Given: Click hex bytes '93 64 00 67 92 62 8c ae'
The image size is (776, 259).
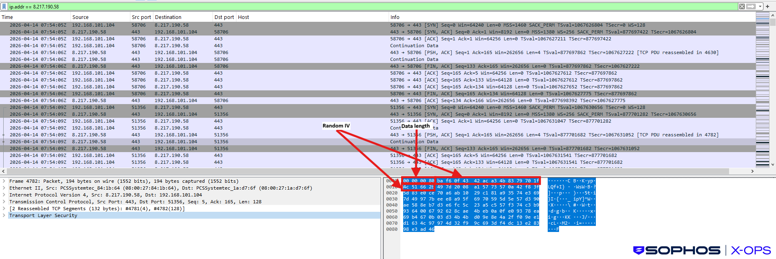Looking at the screenshot, I should coord(436,211).
